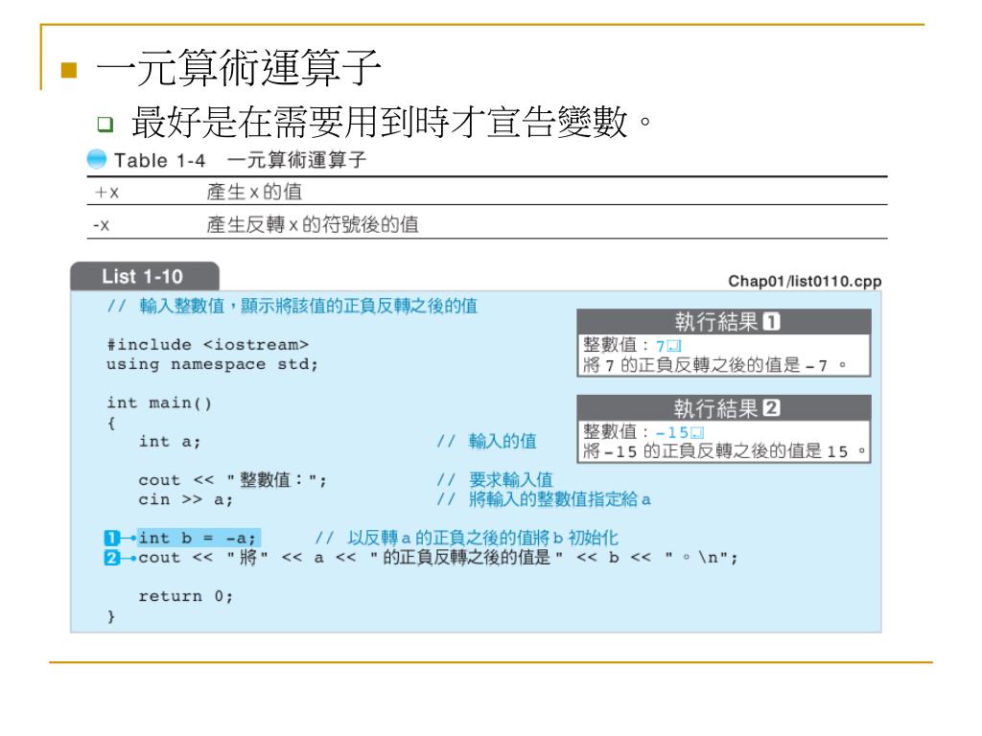
Task: Click the blue circle before Table 1-4
Action: click(97, 159)
